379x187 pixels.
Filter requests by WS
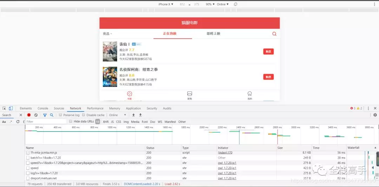[160, 122]
